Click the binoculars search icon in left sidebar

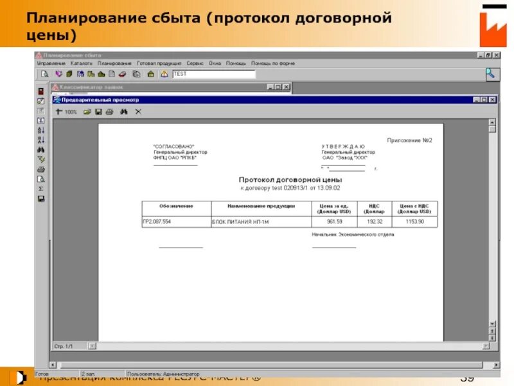(x=41, y=150)
